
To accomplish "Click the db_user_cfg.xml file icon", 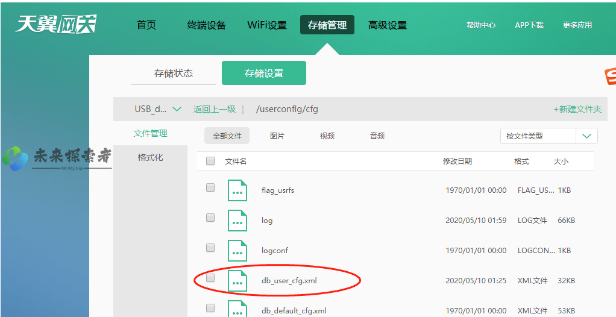I will (237, 281).
